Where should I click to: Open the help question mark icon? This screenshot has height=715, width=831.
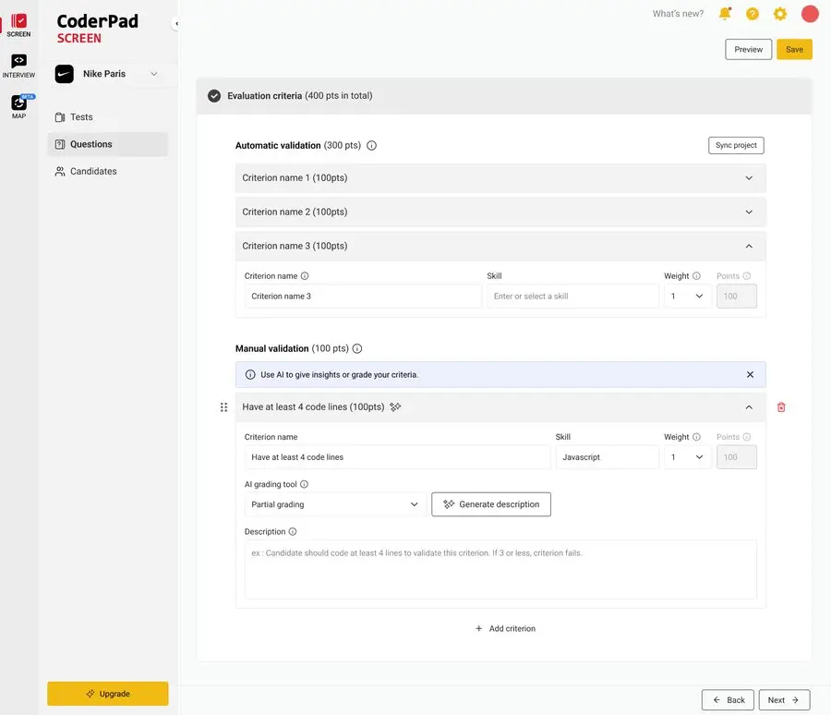[752, 14]
